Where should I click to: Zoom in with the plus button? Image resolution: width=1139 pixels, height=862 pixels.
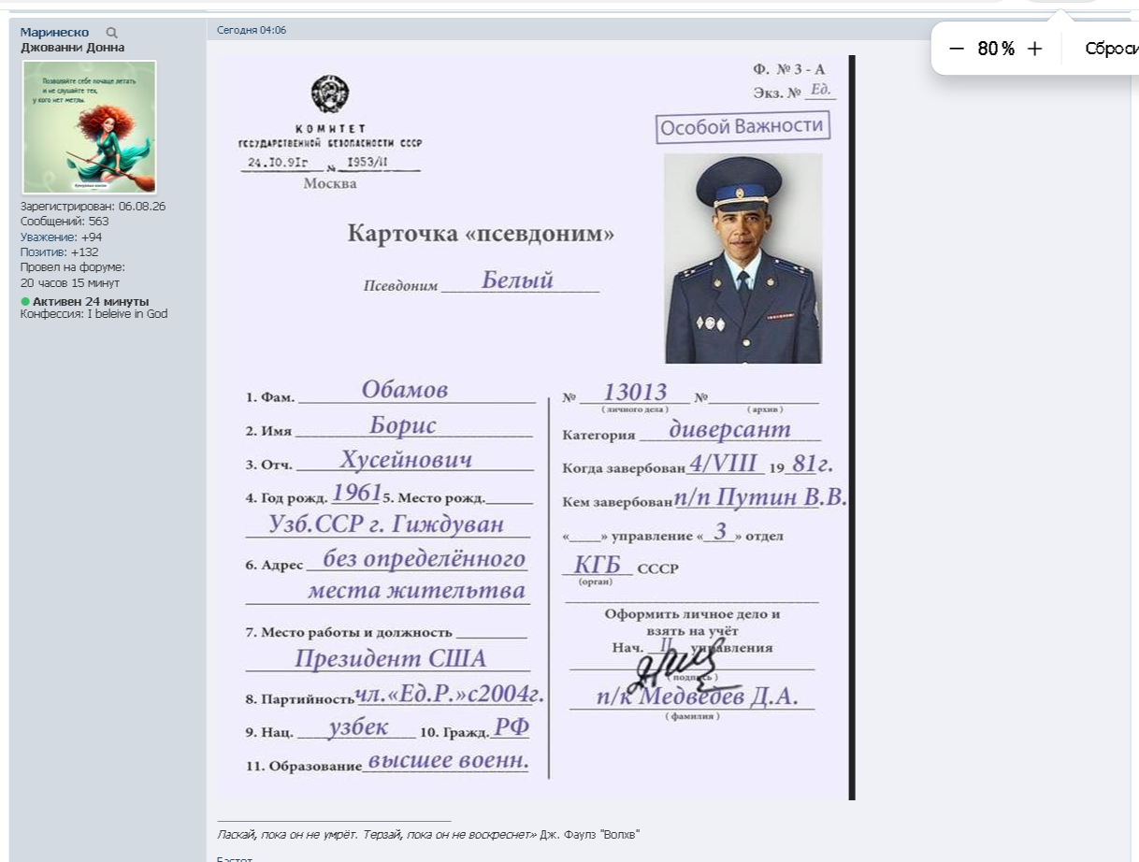tap(1034, 50)
